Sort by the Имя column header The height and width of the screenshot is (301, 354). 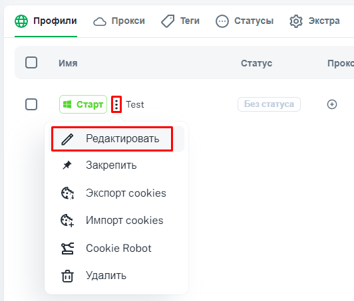point(68,63)
